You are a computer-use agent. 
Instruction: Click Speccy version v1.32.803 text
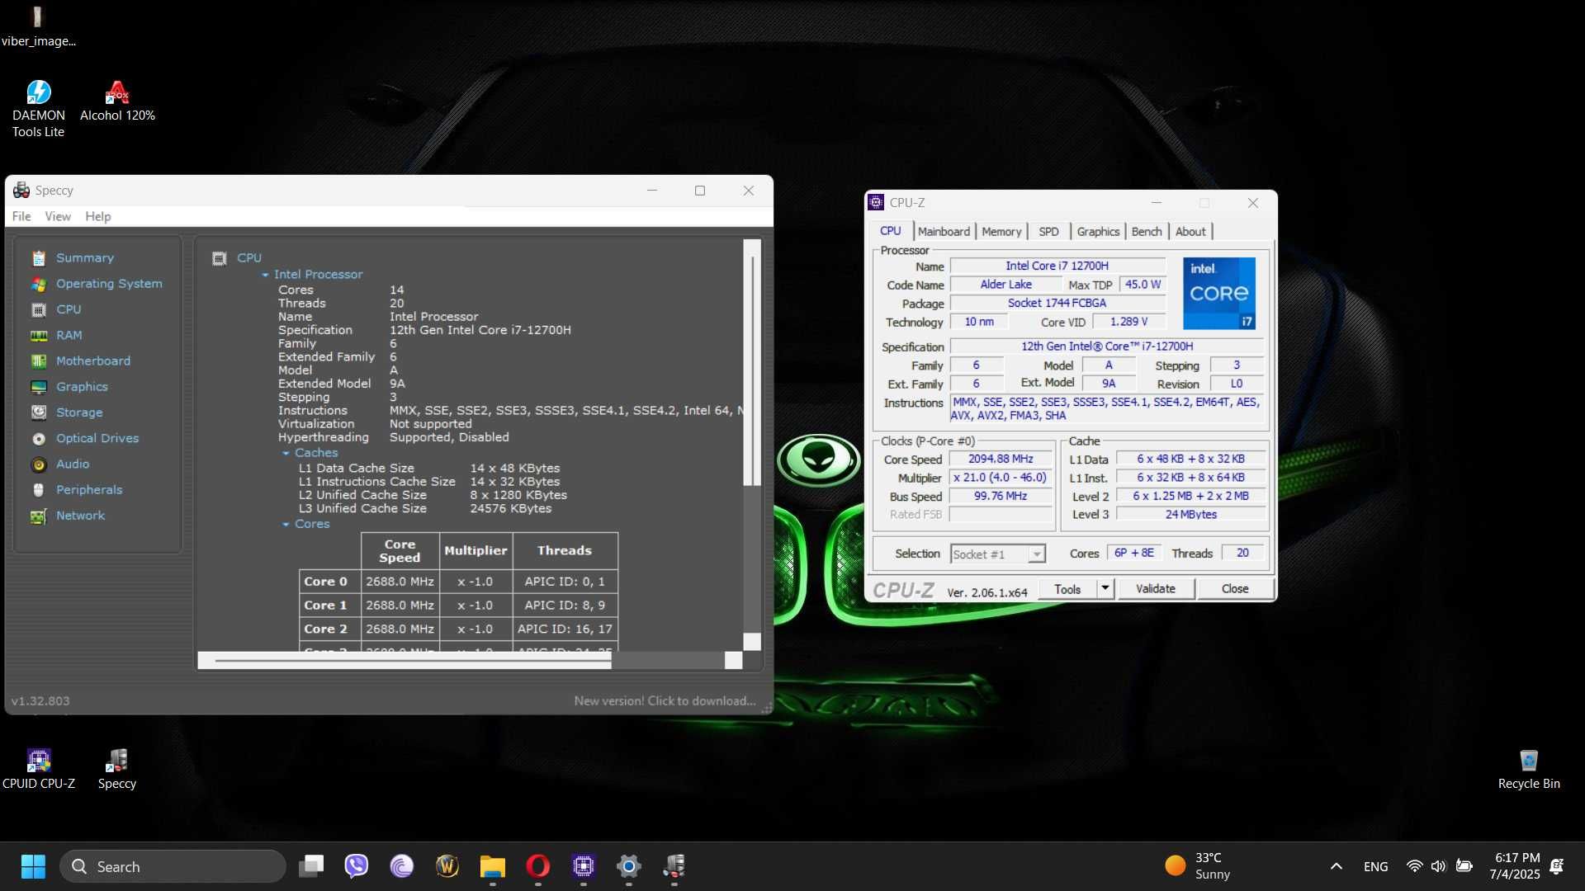pos(40,701)
